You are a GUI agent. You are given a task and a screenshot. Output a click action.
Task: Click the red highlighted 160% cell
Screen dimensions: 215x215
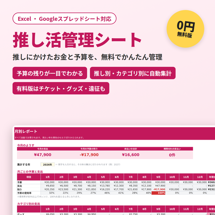[158, 193]
